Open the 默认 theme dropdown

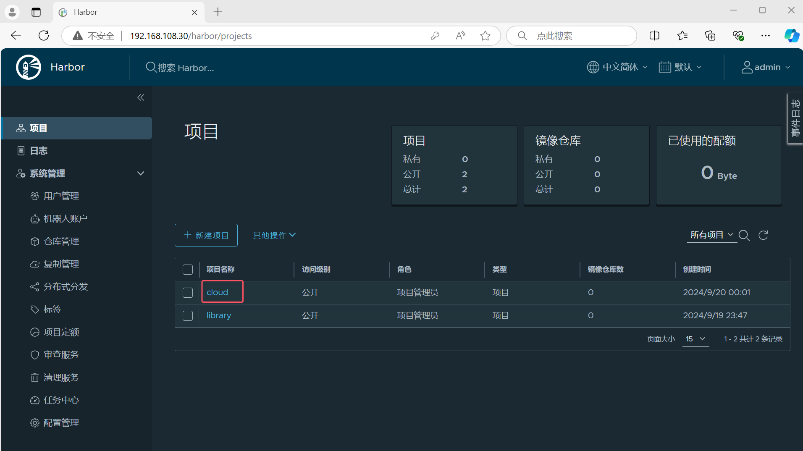(x=680, y=67)
